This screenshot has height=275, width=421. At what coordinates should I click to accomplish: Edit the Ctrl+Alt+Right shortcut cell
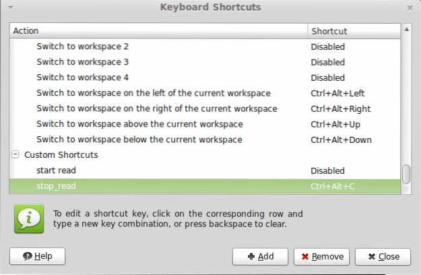(x=340, y=109)
